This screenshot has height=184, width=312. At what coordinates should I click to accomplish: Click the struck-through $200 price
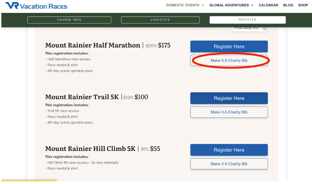pyautogui.click(x=151, y=46)
